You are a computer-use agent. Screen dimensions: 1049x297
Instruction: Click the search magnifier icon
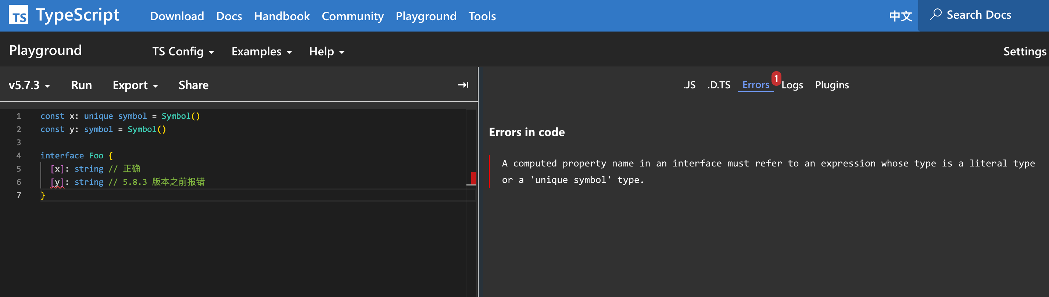[x=935, y=15]
